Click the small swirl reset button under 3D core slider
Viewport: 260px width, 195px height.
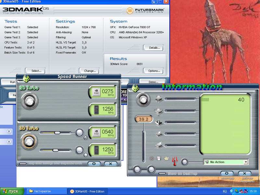[86, 137]
